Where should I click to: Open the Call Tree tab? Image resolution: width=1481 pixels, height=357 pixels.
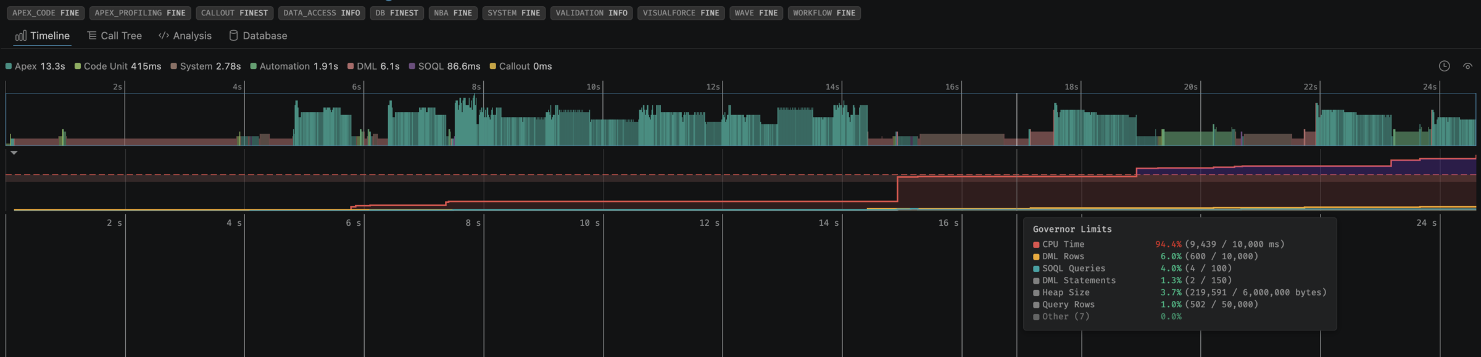(114, 36)
